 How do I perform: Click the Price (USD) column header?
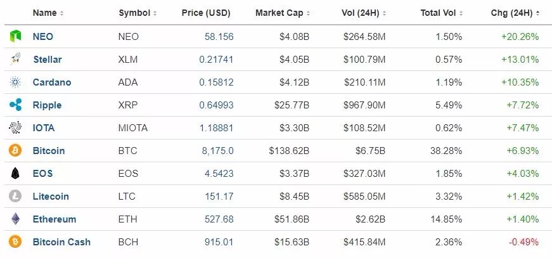click(206, 13)
